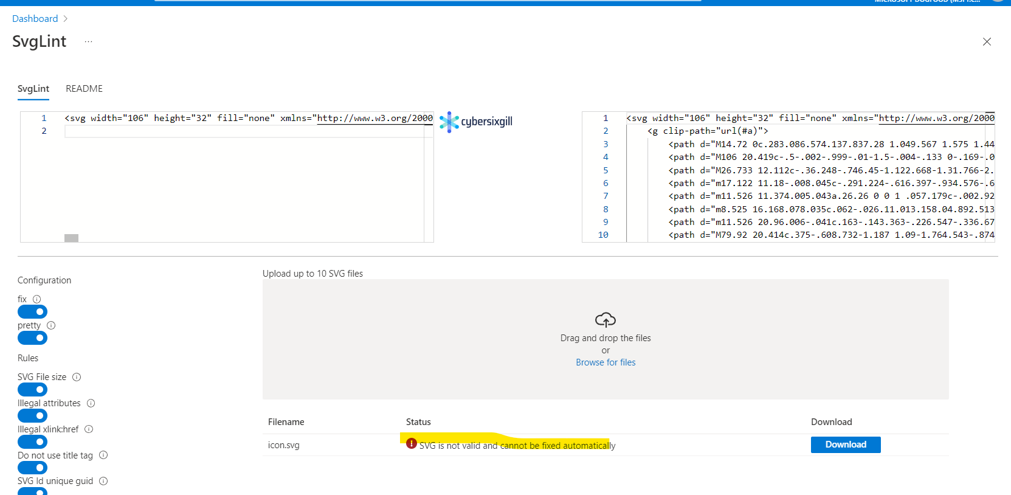The image size is (1011, 495).
Task: Show info for the pretty option
Action: tap(51, 325)
